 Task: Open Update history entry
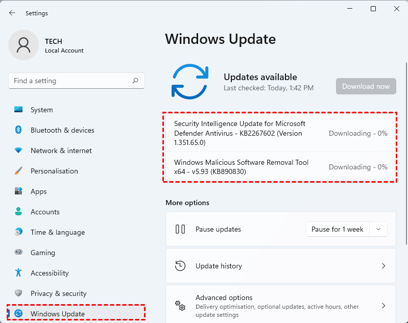pos(281,266)
